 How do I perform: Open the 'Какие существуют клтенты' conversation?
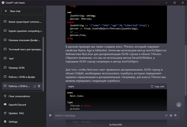[22, 22]
